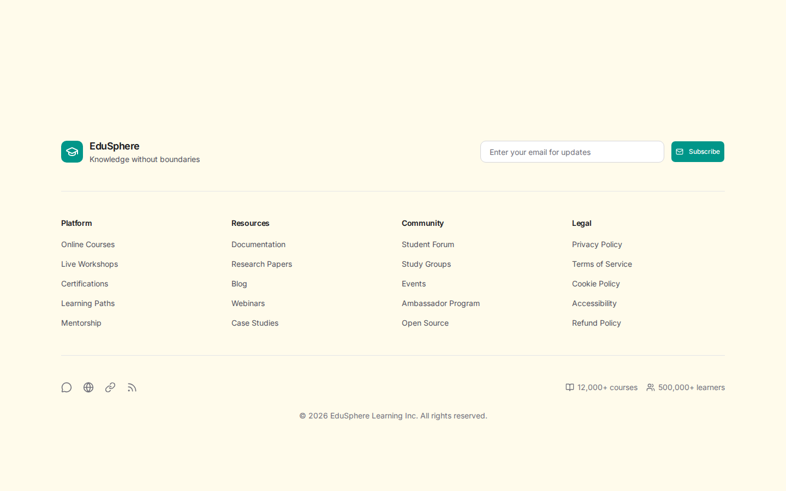
Task: Focus the email for updates field
Action: [572, 152]
